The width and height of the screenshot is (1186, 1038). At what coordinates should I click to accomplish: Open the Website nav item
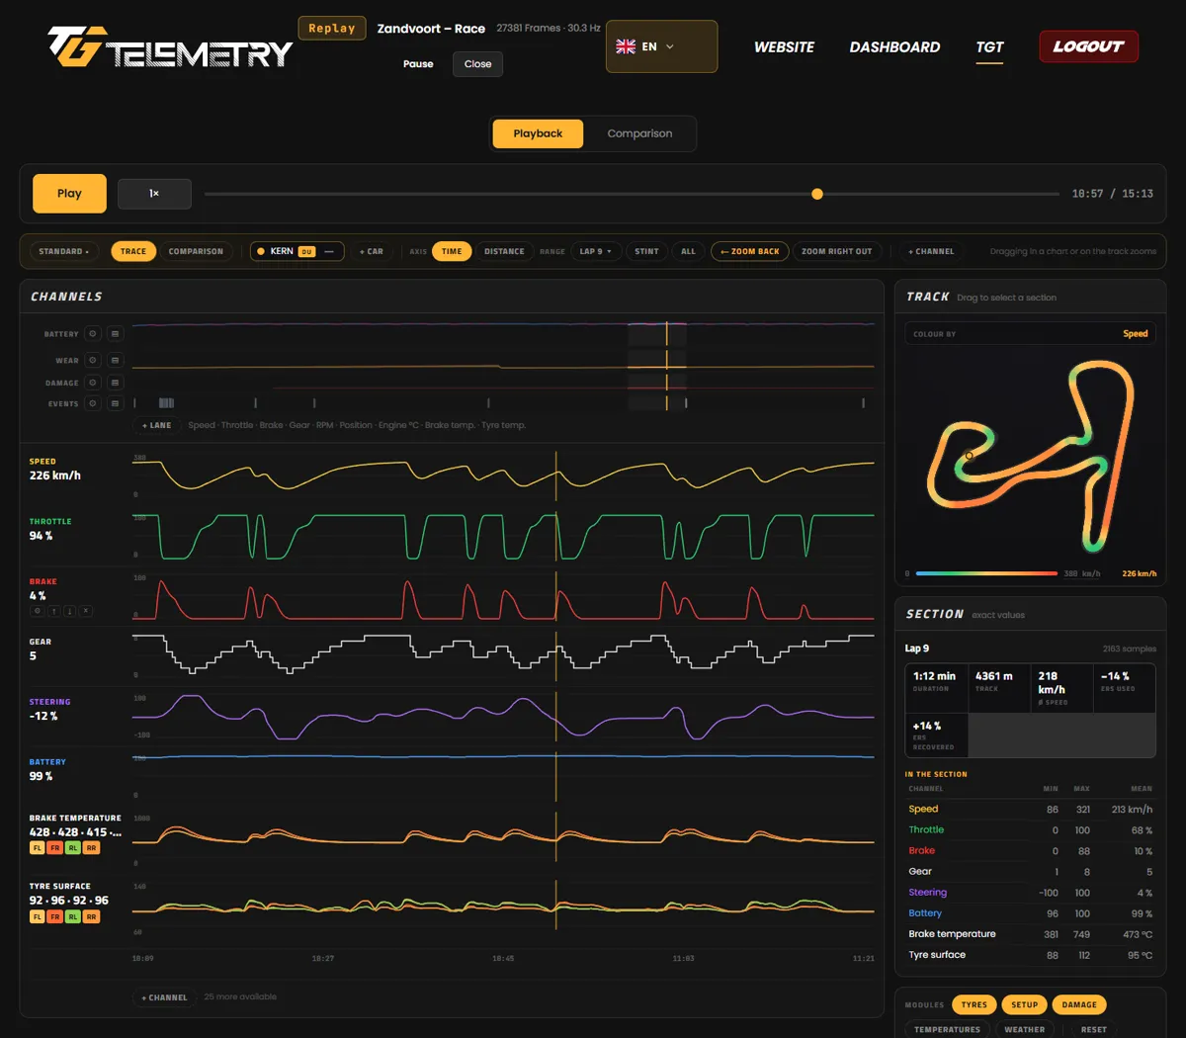(784, 46)
